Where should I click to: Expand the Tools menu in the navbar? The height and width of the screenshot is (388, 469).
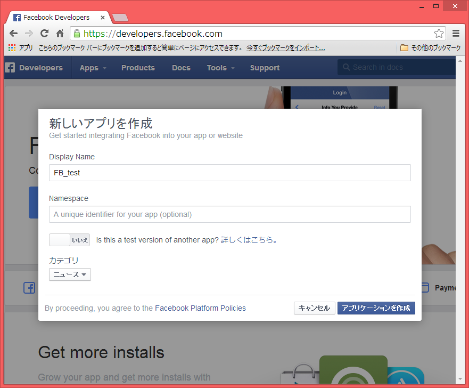pyautogui.click(x=221, y=68)
